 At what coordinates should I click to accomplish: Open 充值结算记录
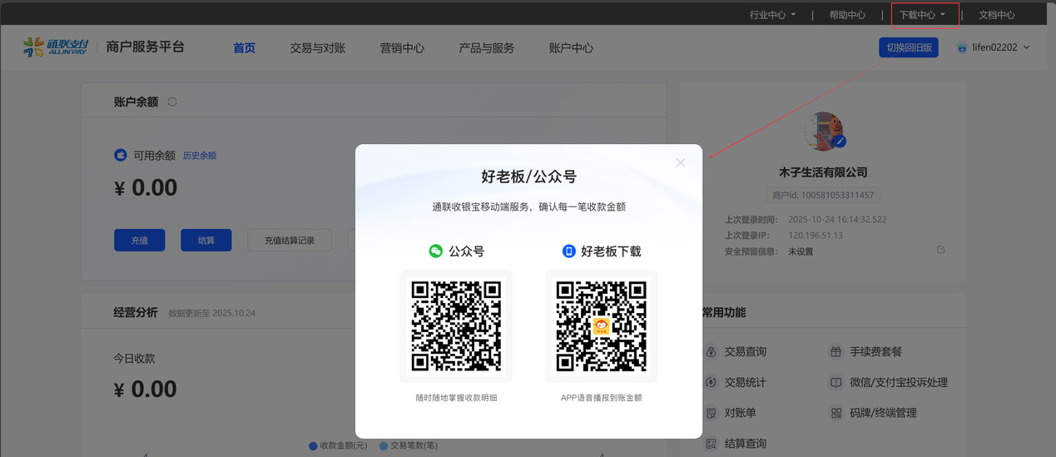pyautogui.click(x=290, y=241)
